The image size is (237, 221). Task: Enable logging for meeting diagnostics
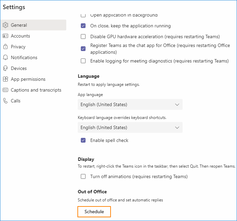83,61
